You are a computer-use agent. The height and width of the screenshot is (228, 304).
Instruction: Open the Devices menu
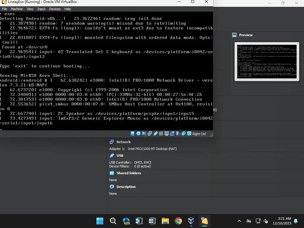[55, 9]
